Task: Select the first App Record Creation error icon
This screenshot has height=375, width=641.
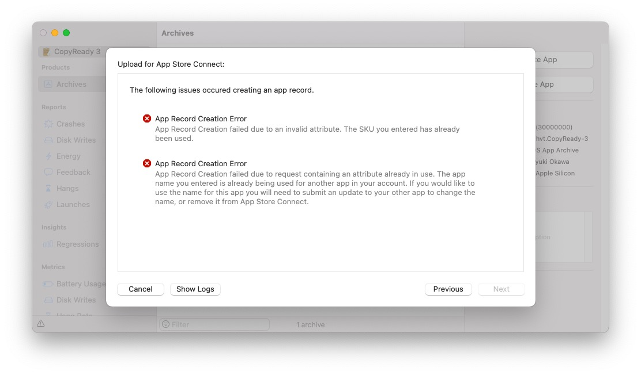Action: coord(147,118)
